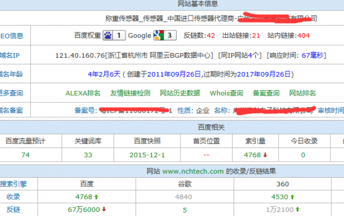Click the 首页位置 header
Viewport: 344px width, 216px height.
[x=206, y=141]
